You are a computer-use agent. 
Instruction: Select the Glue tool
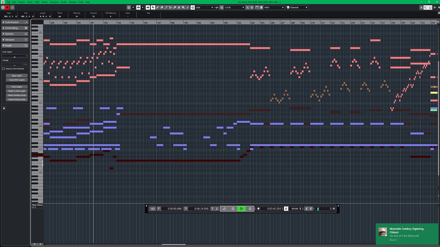tap(175, 7)
